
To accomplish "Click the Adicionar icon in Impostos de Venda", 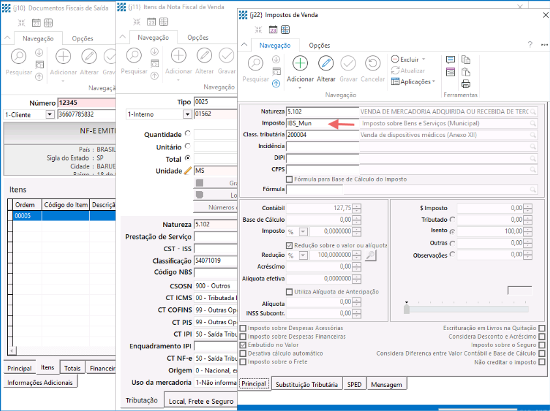I will point(300,63).
